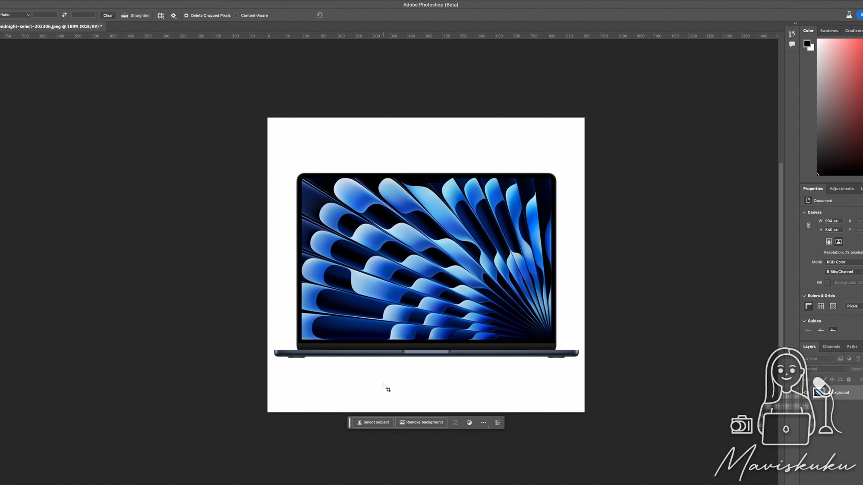Click the Straighten tool icon
This screenshot has height=485, width=863.
click(125, 16)
